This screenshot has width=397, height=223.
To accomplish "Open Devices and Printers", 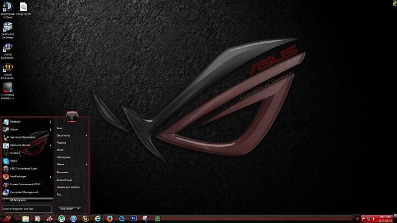I will 68,188.
